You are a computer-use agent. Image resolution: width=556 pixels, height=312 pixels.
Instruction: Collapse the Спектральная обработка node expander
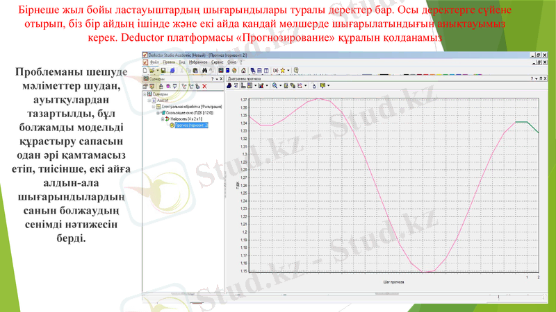pos(154,107)
